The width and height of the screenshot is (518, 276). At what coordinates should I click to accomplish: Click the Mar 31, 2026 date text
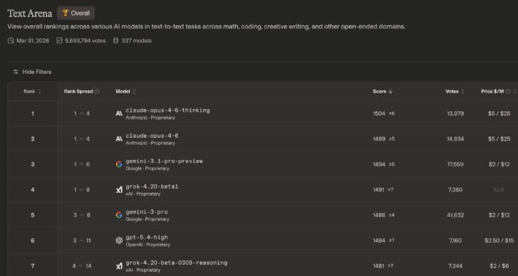(x=33, y=41)
